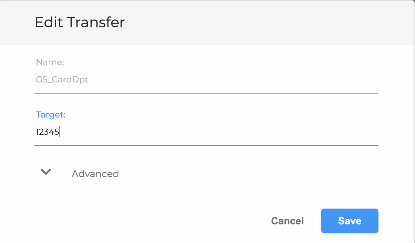The image size is (415, 243).
Task: Click the disabled Name field GS_CardDpt
Action: [x=206, y=80]
